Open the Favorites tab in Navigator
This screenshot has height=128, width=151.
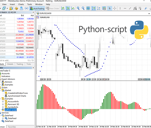[12, 127]
